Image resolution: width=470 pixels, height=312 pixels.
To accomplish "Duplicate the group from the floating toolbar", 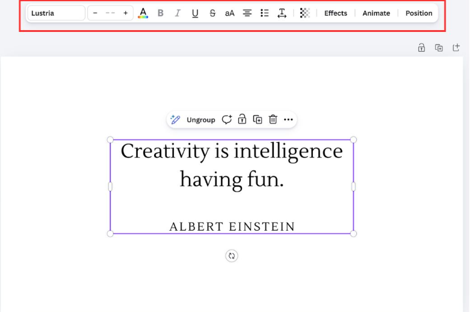I will tap(258, 120).
